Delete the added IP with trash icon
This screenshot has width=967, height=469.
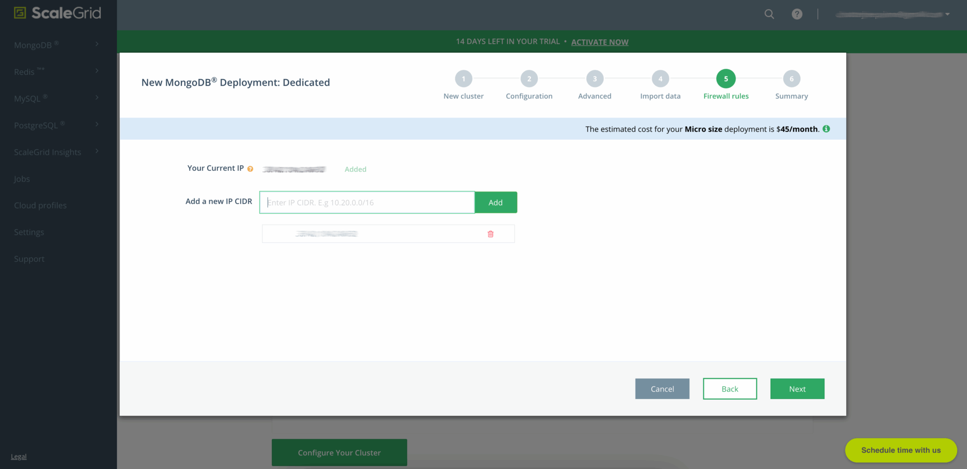tap(491, 234)
